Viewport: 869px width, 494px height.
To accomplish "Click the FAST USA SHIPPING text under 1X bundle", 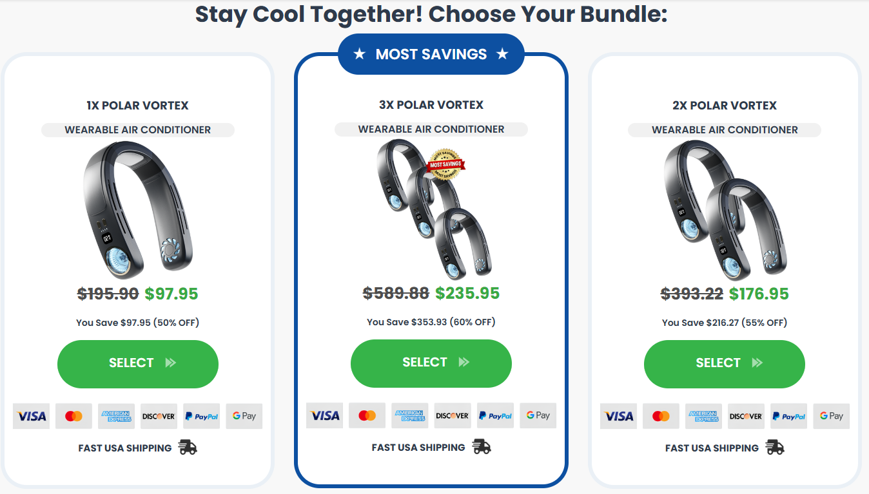I will (x=126, y=448).
